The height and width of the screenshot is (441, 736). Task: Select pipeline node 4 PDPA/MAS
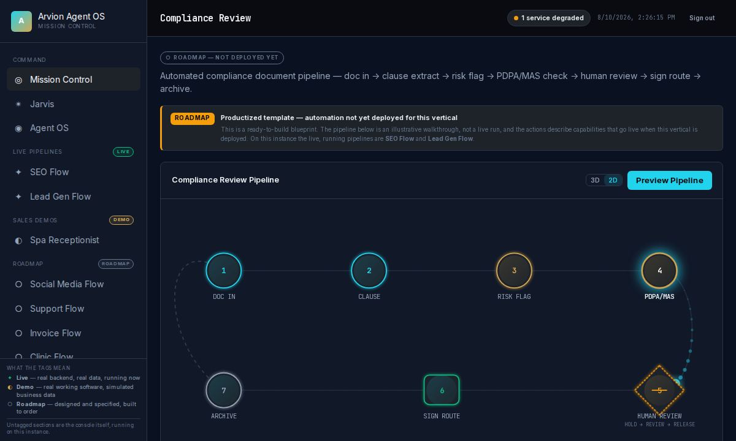tap(659, 270)
